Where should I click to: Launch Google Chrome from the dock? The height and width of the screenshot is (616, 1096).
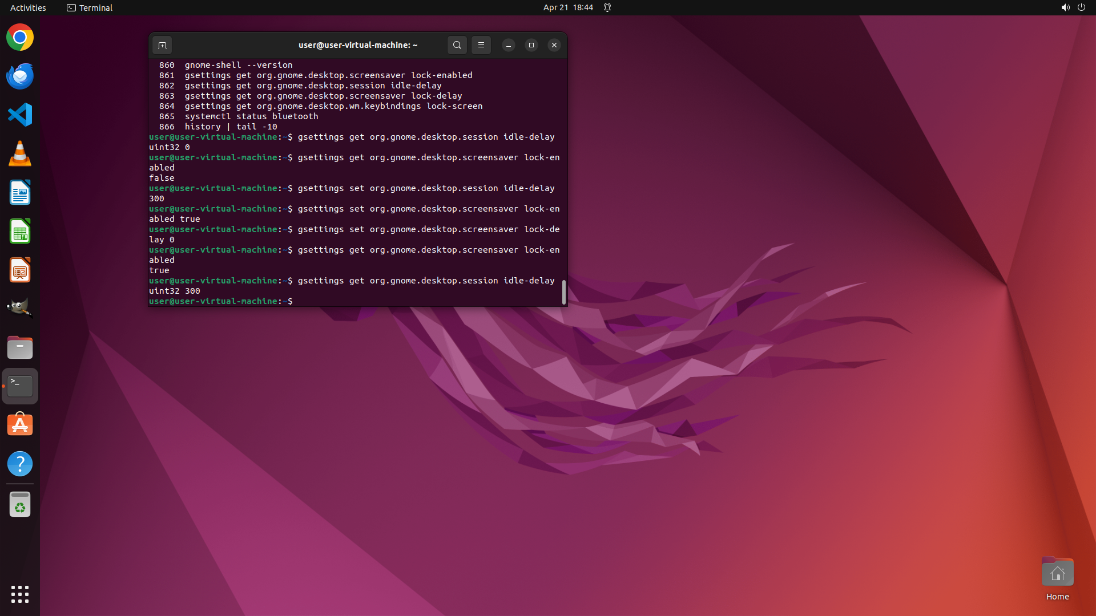point(20,38)
